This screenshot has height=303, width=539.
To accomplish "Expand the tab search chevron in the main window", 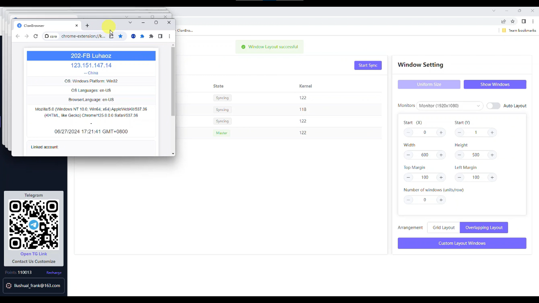I will [x=494, y=11].
